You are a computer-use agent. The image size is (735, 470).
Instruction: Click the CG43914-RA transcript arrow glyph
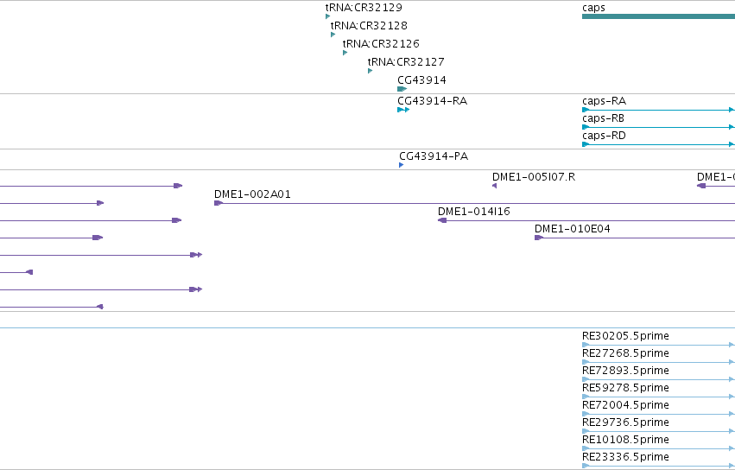(x=403, y=110)
